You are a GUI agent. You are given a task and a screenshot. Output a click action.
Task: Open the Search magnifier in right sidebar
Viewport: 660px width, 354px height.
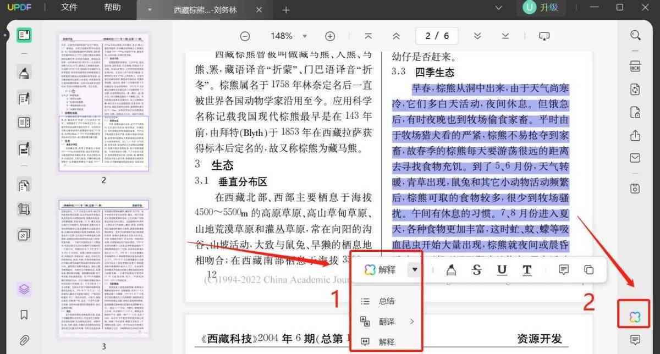pyautogui.click(x=635, y=35)
